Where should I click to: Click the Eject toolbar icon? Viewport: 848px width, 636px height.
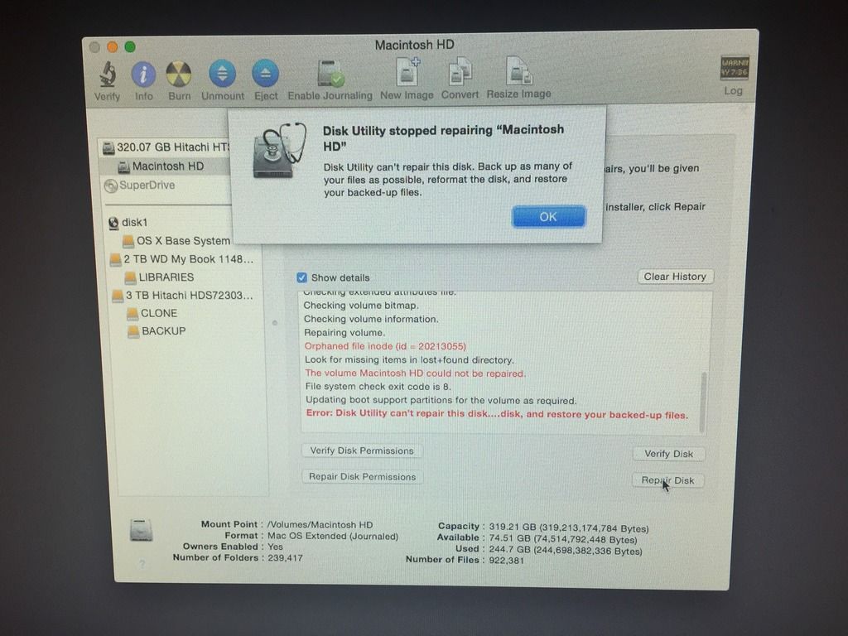click(266, 74)
